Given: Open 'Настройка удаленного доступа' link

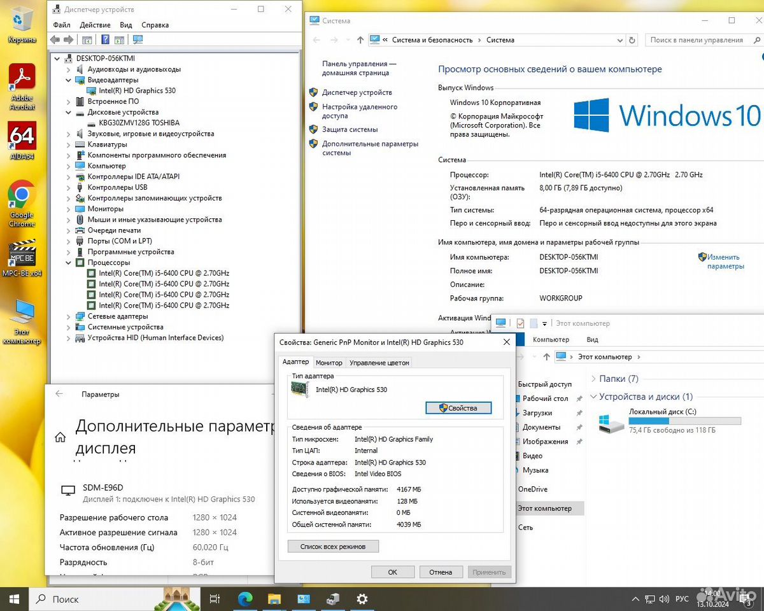Looking at the screenshot, I should (360, 111).
